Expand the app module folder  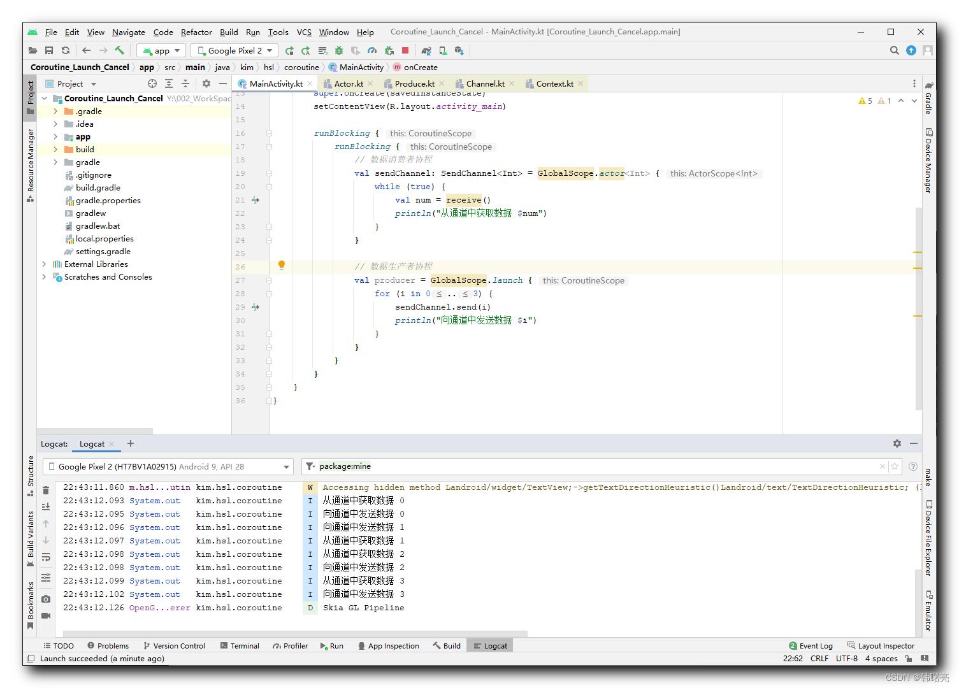tap(55, 136)
